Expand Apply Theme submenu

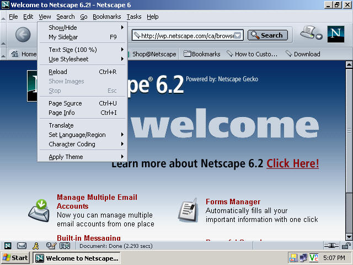point(82,157)
